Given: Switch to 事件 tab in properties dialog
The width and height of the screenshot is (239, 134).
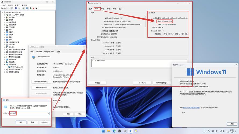Looking at the screenshot, I should coord(53,52).
